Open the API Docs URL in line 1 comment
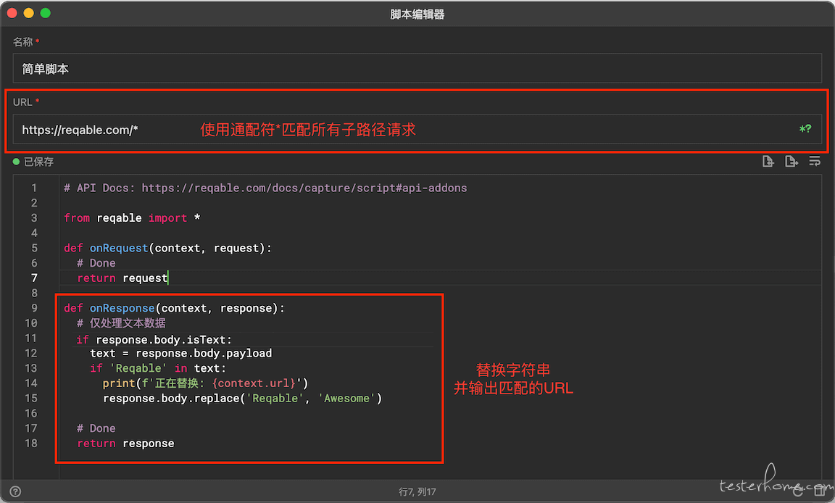This screenshot has width=835, height=503. click(x=304, y=188)
